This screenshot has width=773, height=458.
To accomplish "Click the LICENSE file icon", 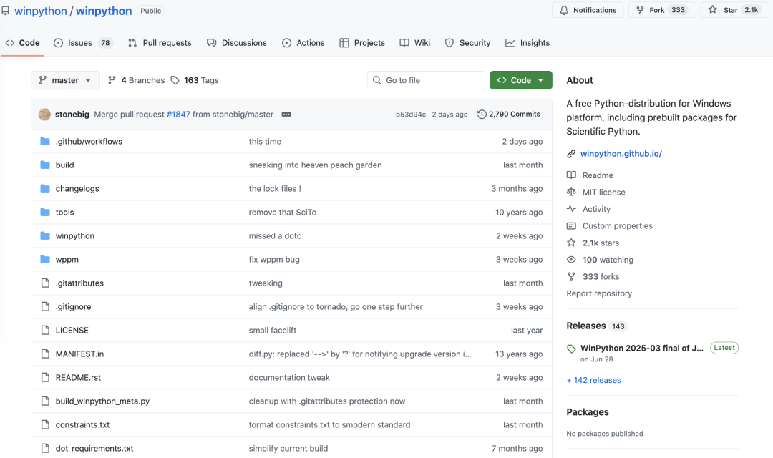I will [45, 331].
